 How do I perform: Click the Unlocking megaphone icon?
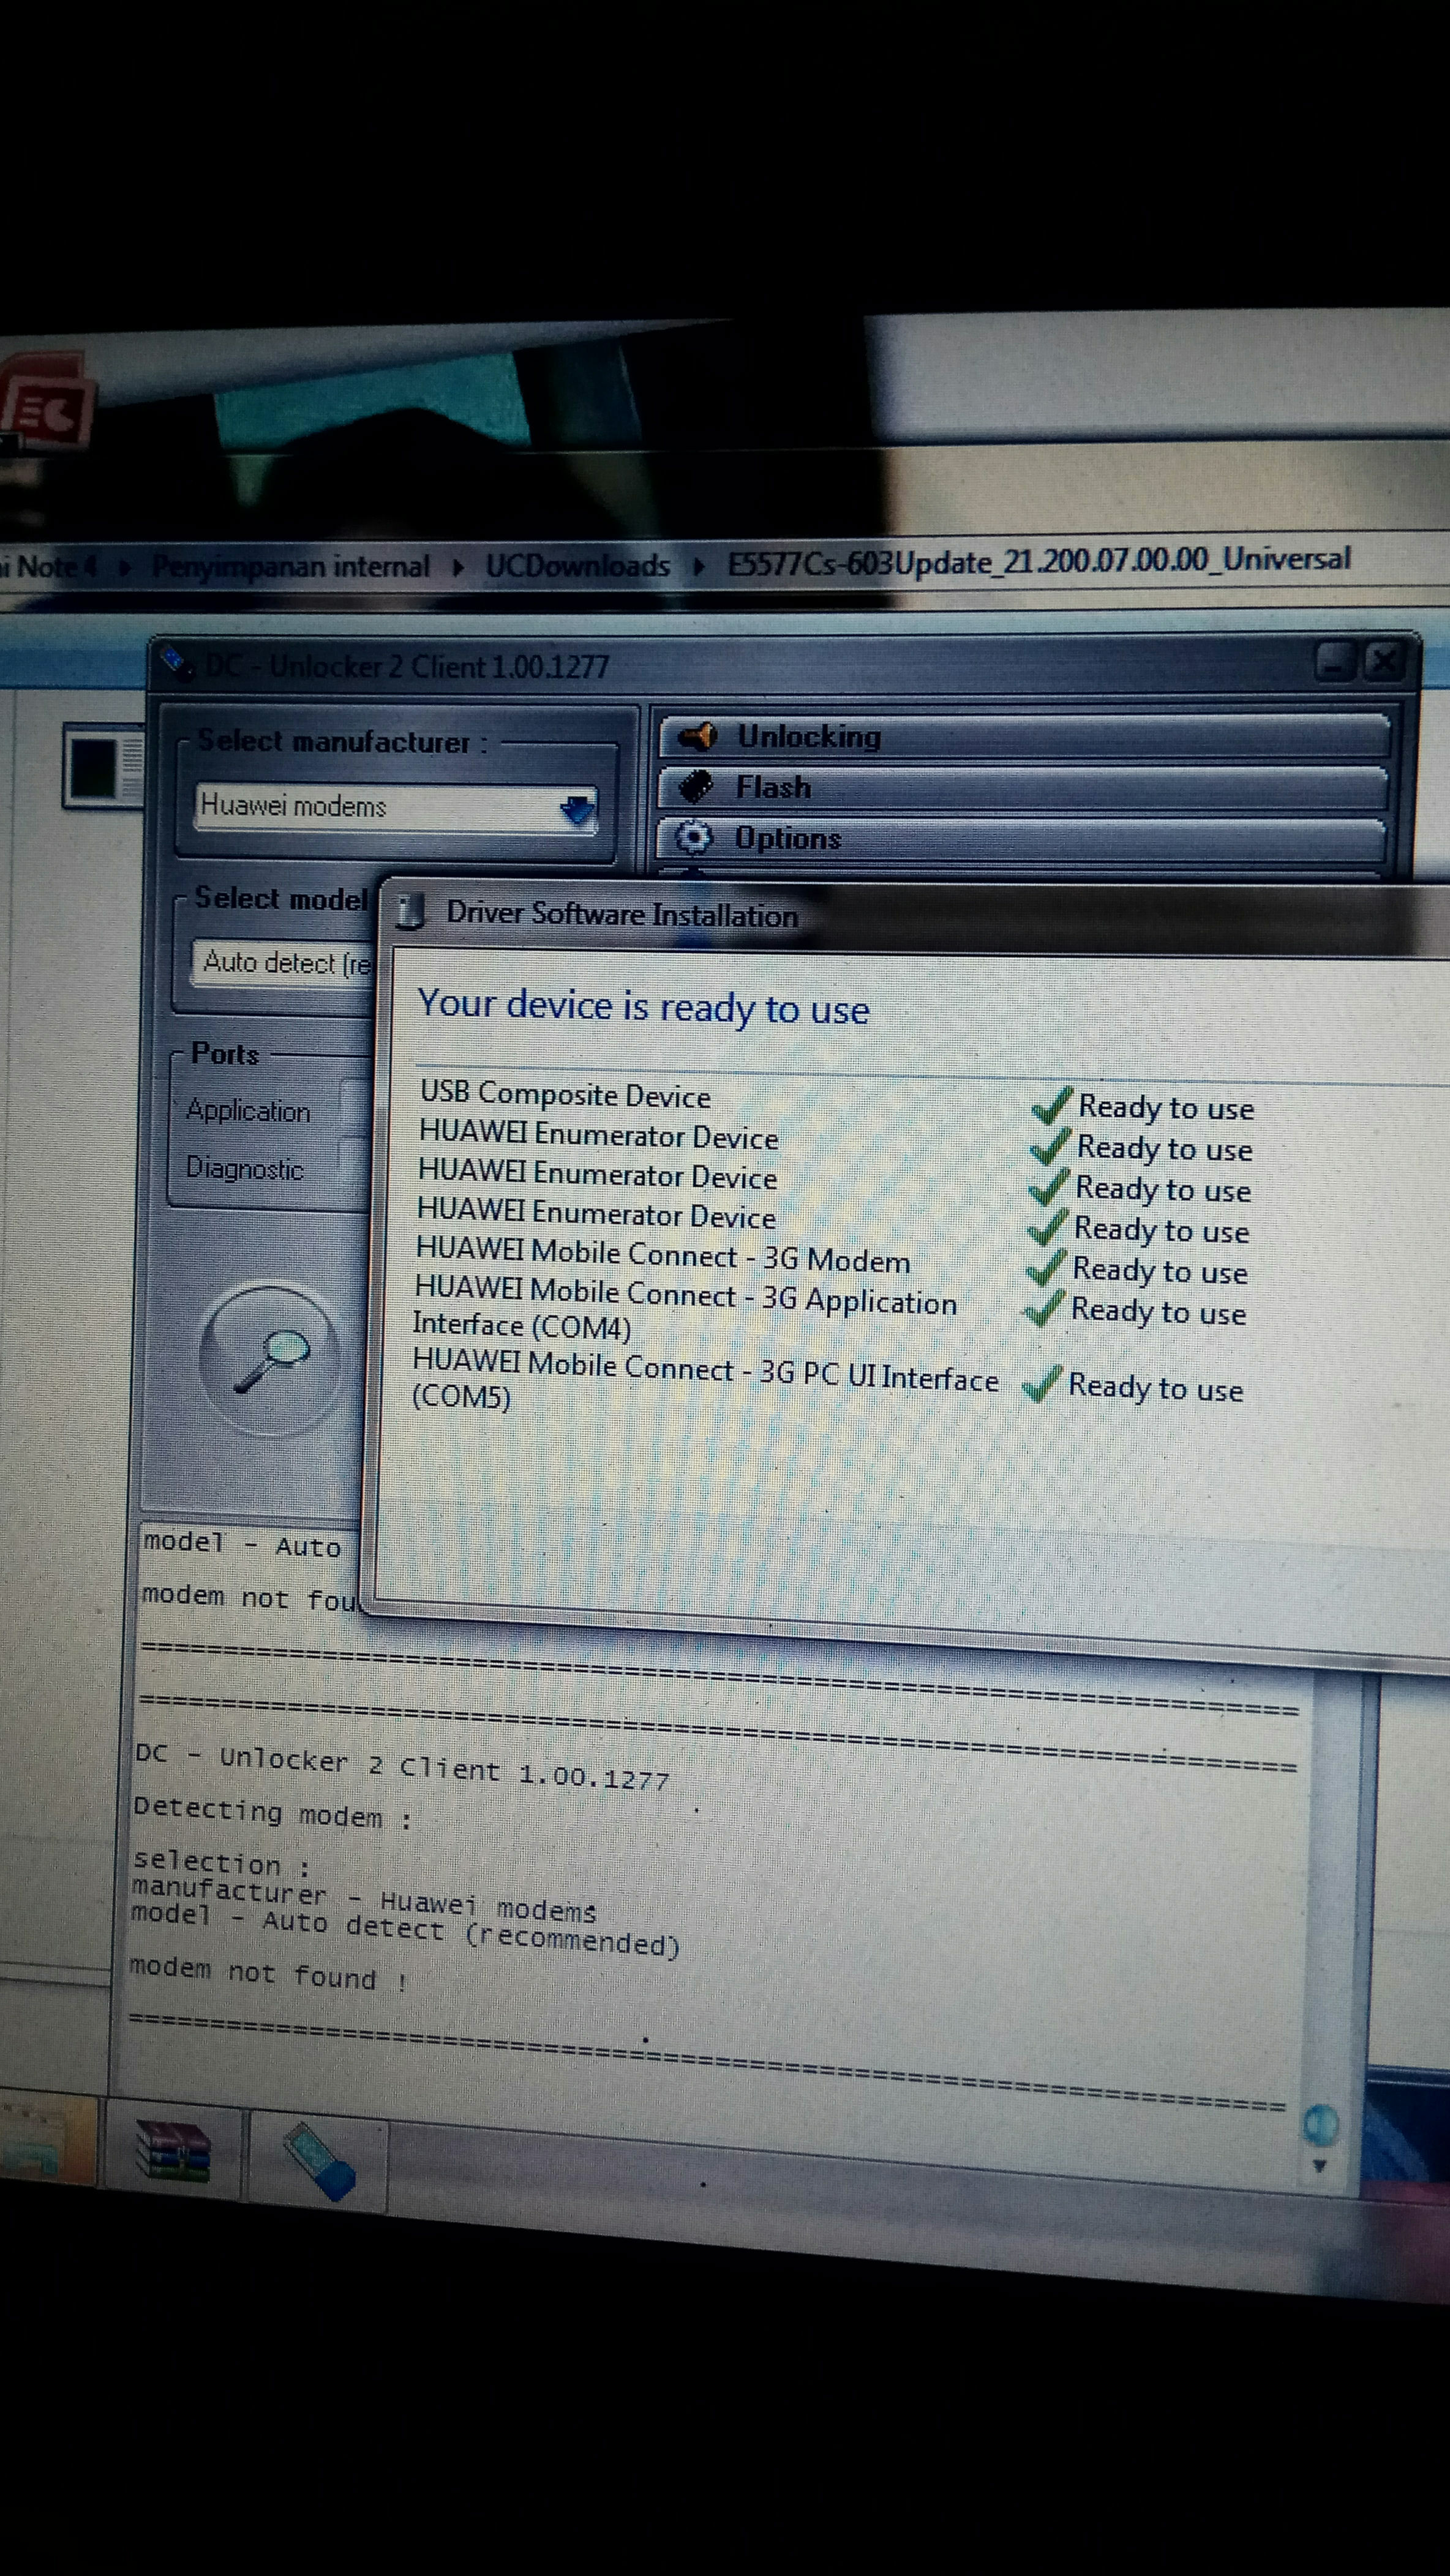click(x=697, y=737)
